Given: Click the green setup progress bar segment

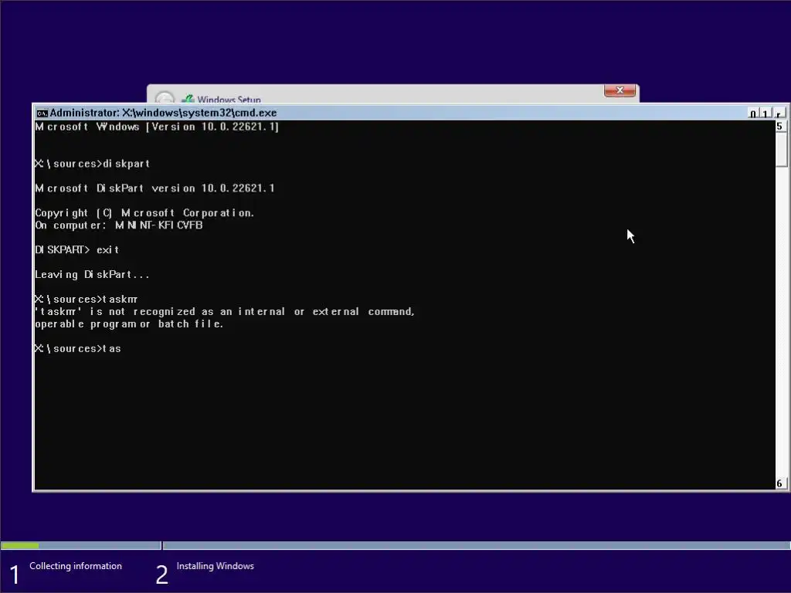Looking at the screenshot, I should [x=20, y=545].
